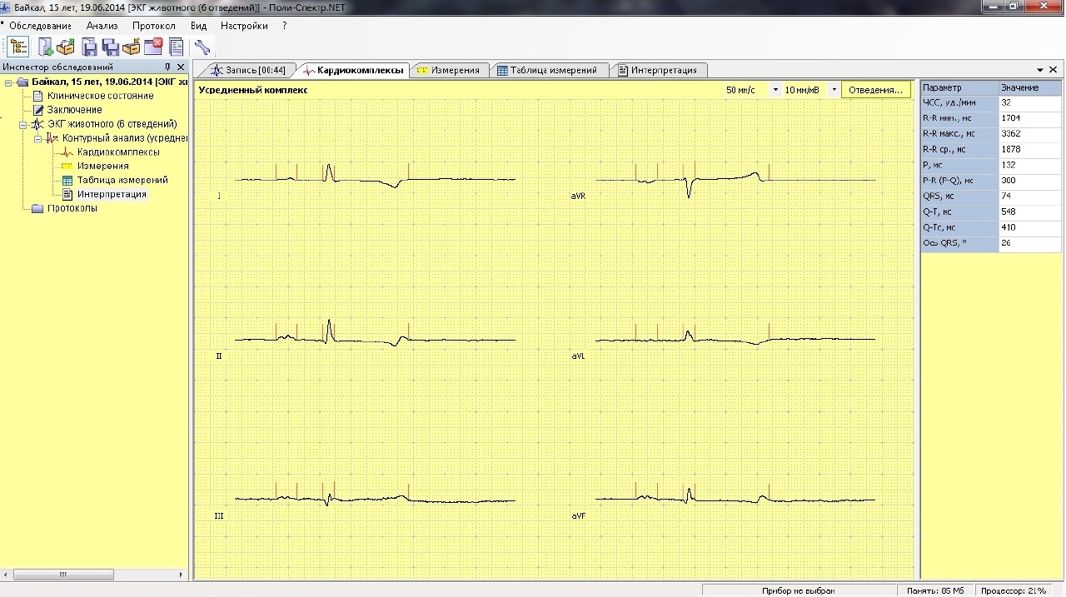1066x597 pixels.
Task: Select Заключение in the inspector tree
Action: (75, 110)
